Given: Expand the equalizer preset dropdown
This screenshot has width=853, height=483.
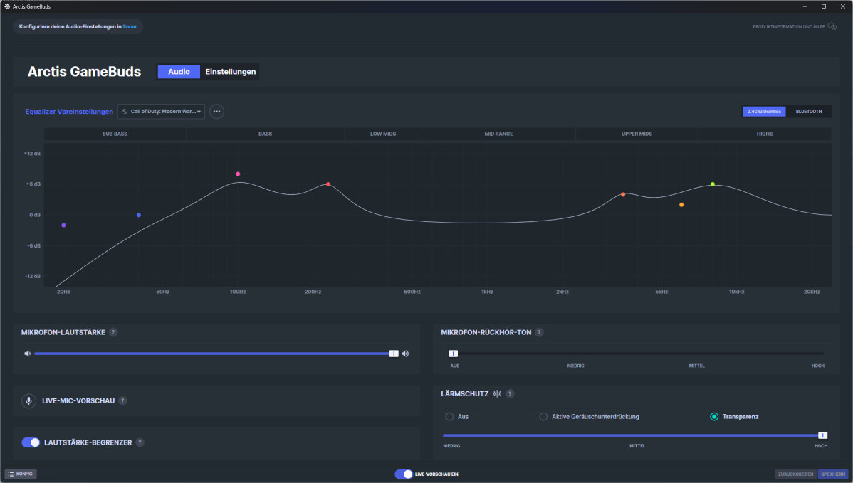Looking at the screenshot, I should click(x=161, y=112).
